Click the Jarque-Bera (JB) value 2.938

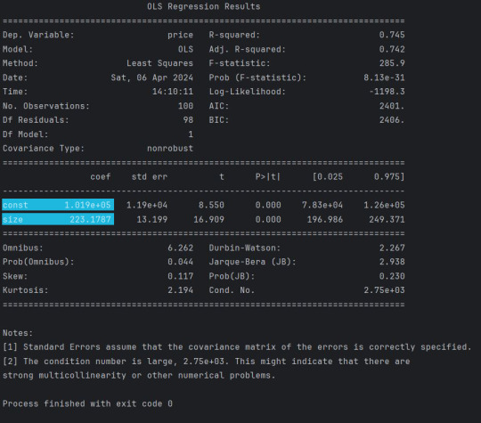pos(392,262)
